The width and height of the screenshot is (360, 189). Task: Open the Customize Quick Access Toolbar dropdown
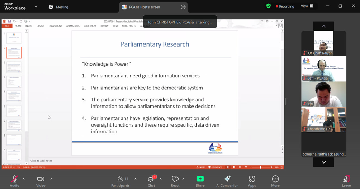click(30, 22)
